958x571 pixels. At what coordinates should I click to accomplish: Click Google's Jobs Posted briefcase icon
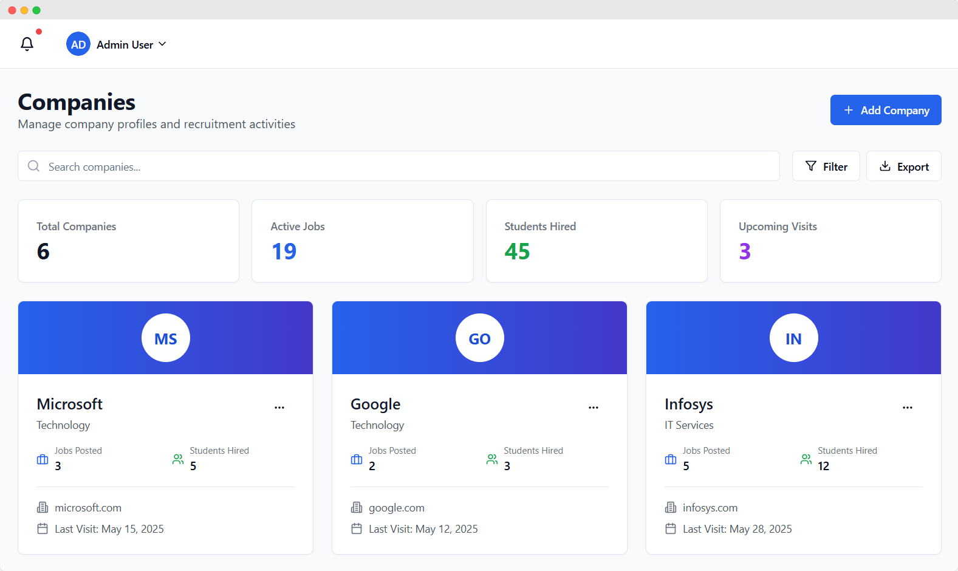pos(357,459)
